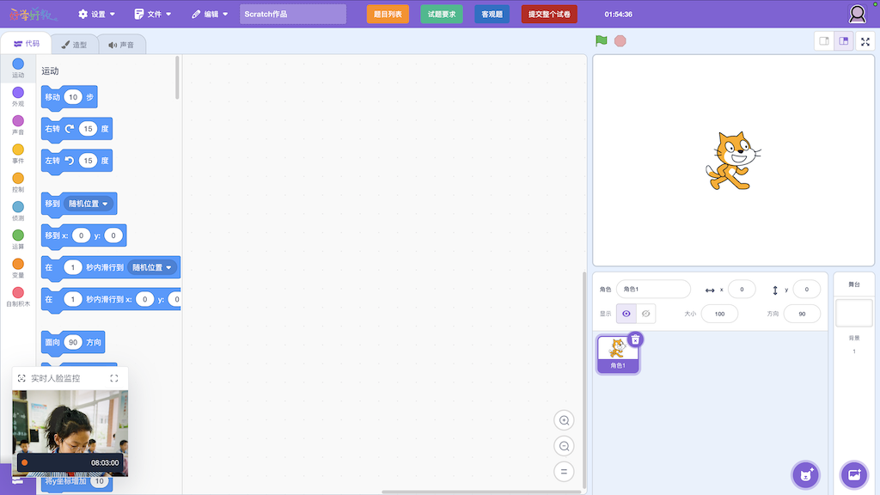Open the 试题要求 requirements
880x495 pixels.
[442, 14]
